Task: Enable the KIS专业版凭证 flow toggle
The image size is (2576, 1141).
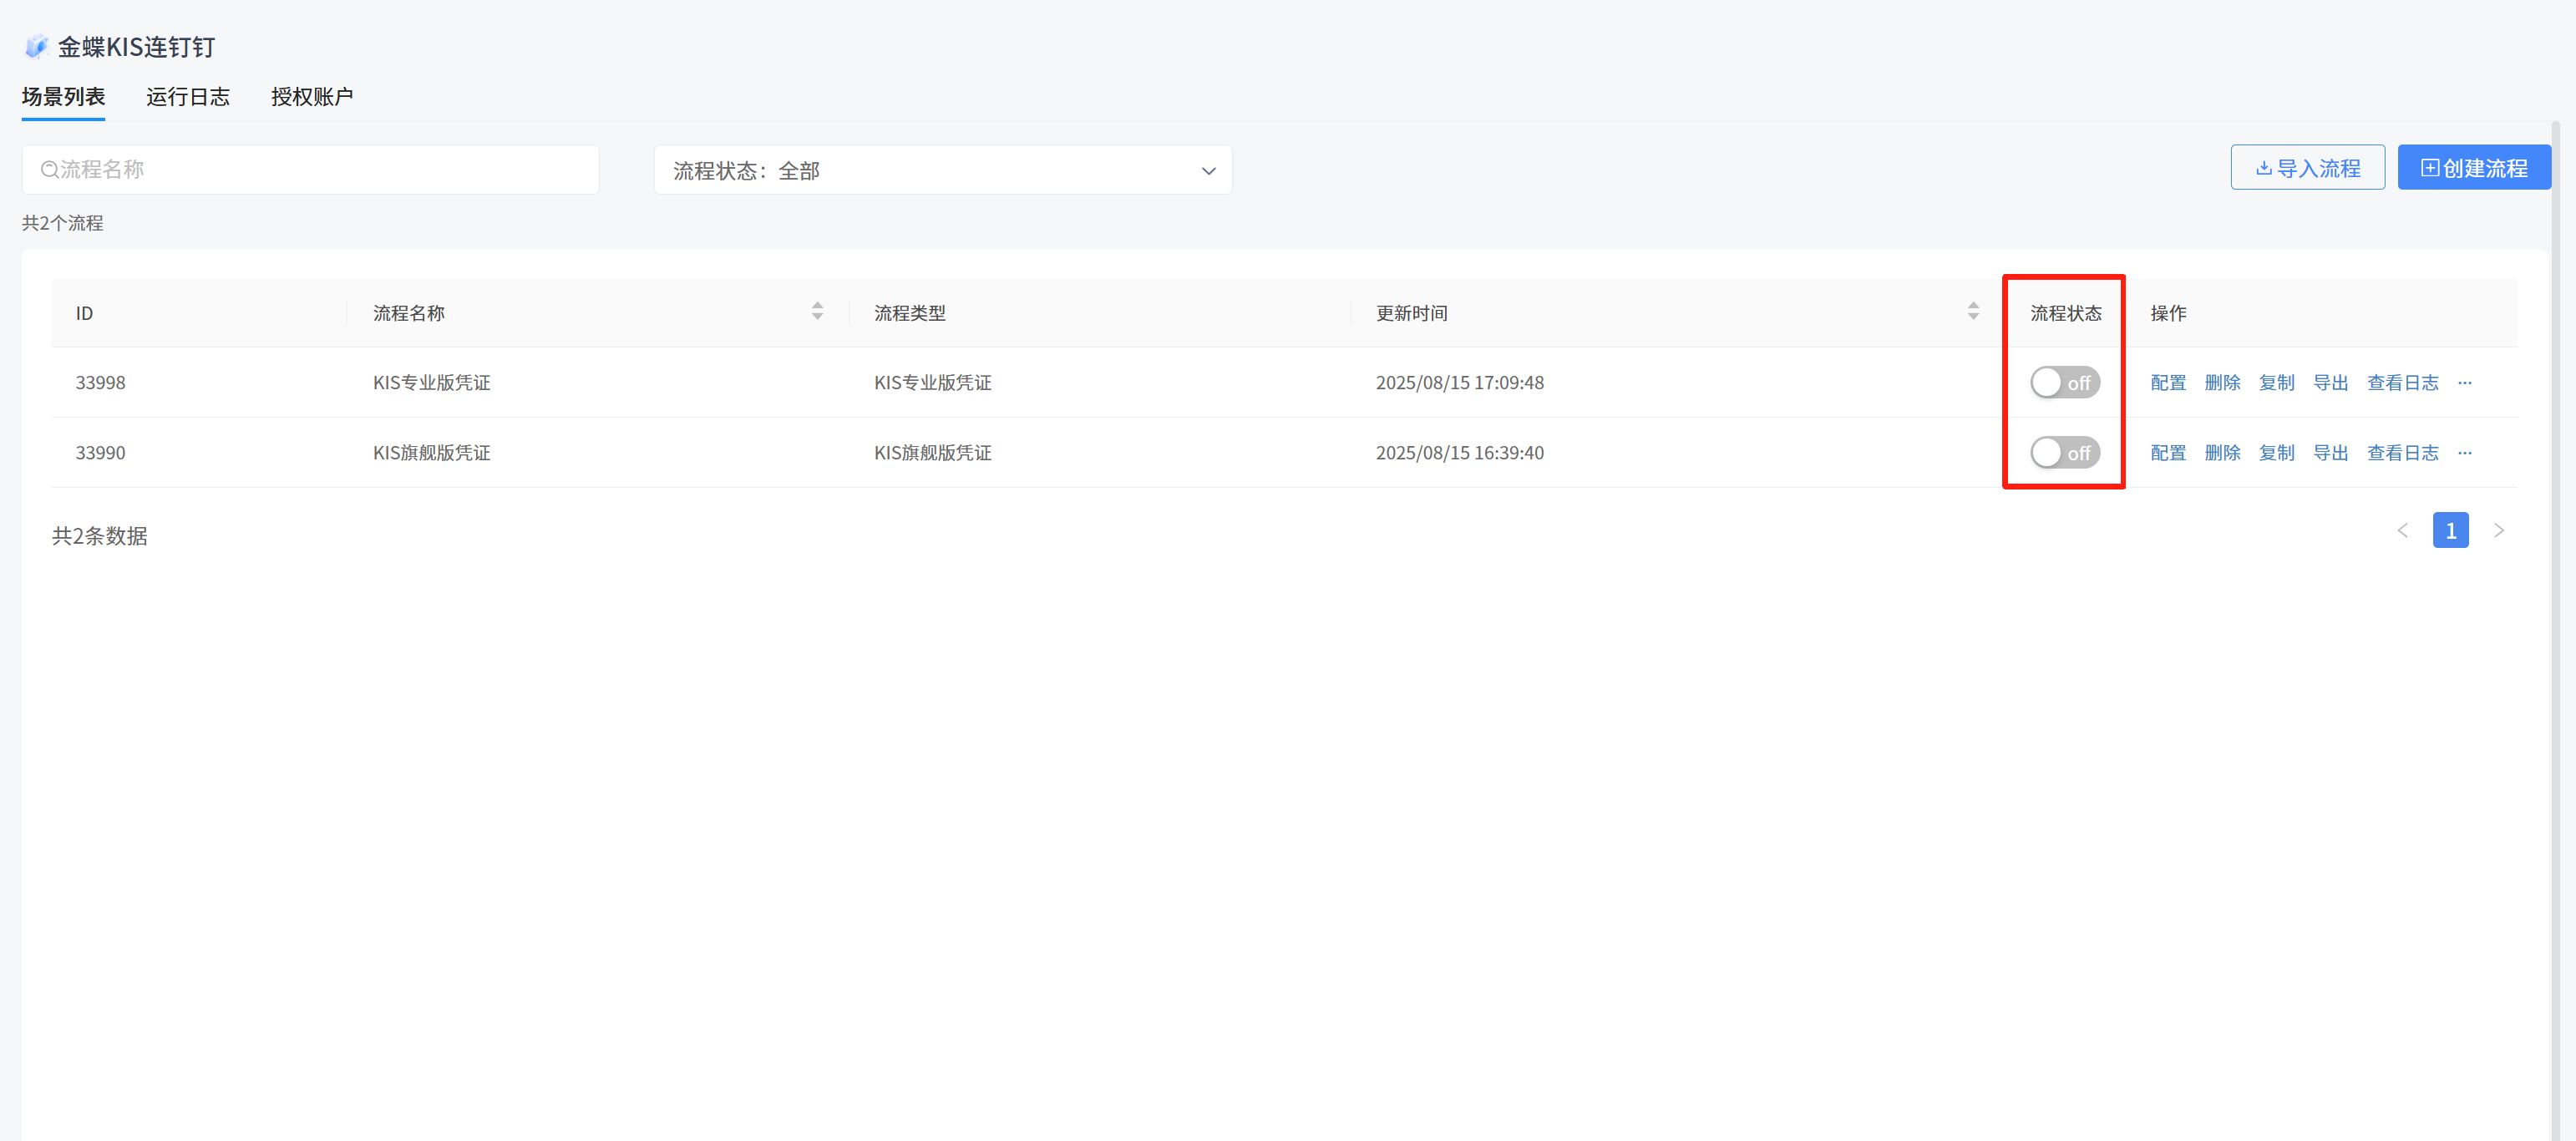Action: 2064,383
